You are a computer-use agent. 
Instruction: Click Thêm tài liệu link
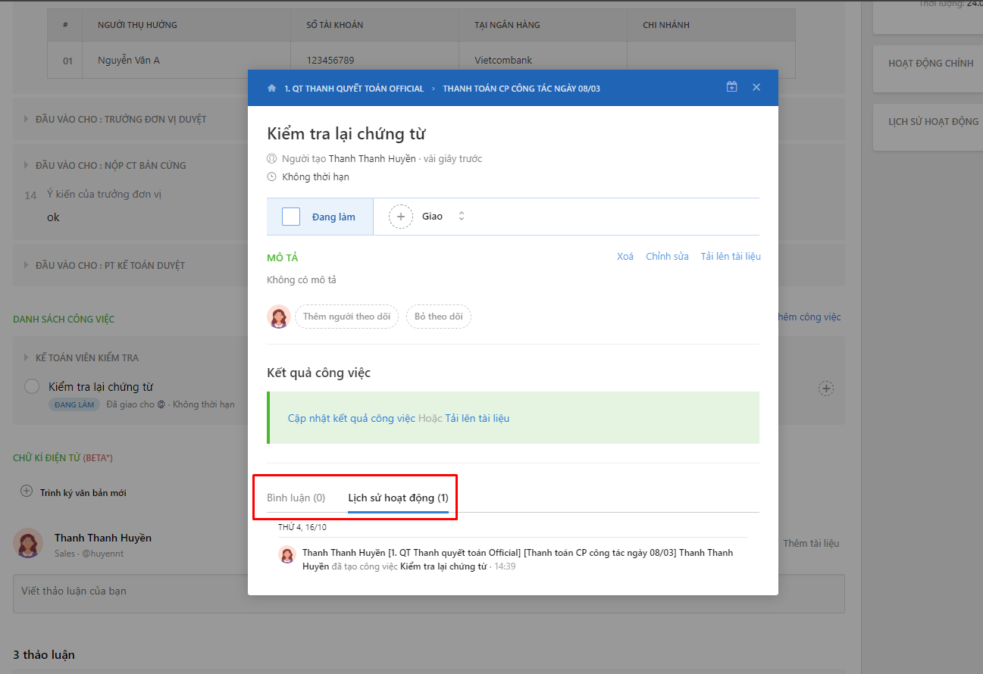coord(811,543)
